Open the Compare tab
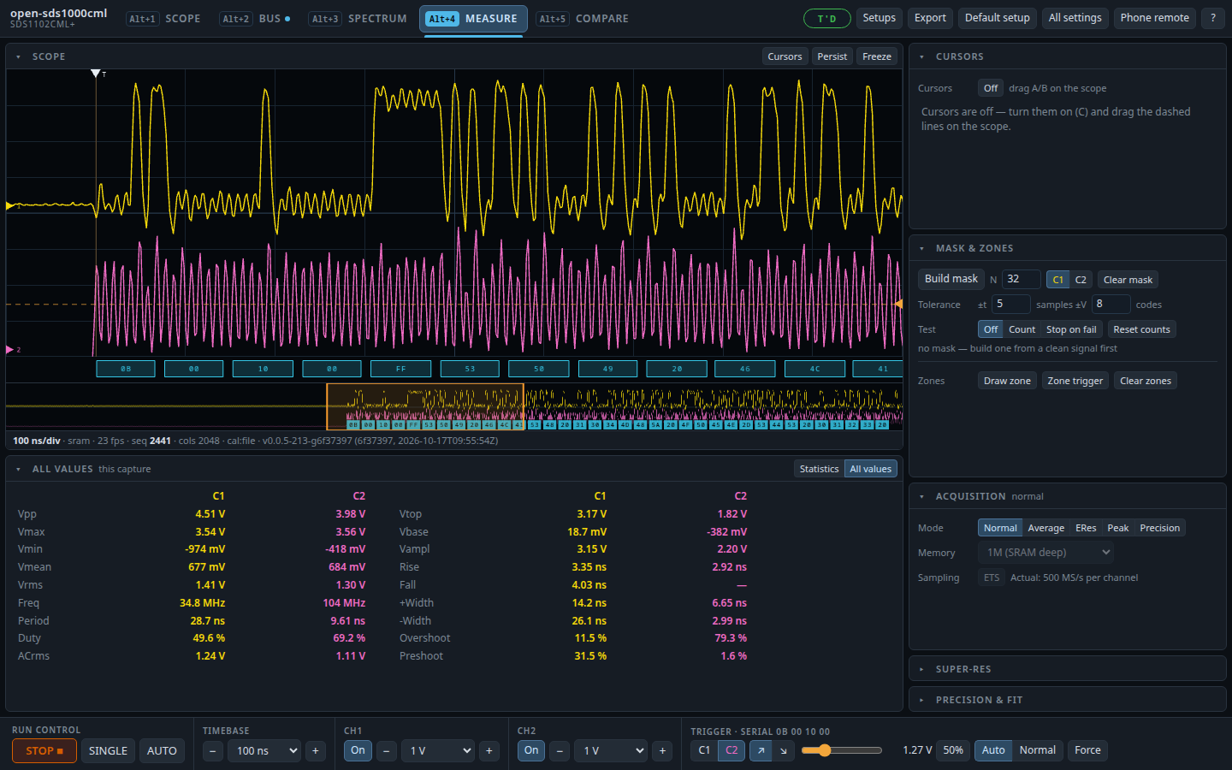 click(583, 19)
